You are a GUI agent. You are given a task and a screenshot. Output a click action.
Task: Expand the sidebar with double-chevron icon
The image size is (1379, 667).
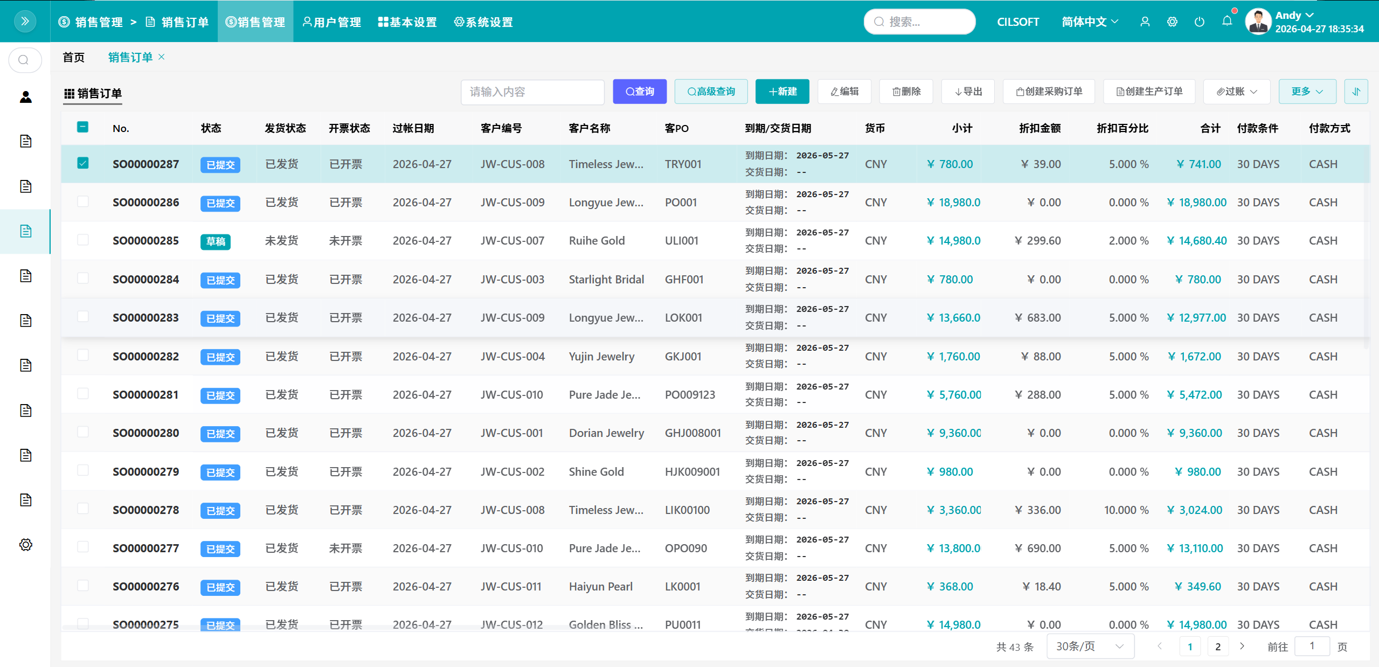coord(25,22)
